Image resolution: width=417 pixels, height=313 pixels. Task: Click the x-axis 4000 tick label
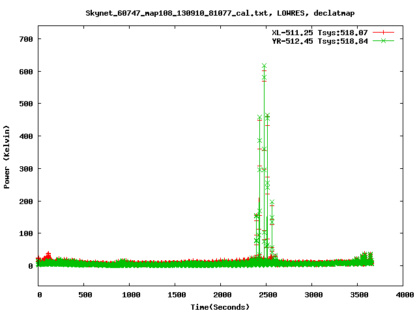[x=405, y=295]
